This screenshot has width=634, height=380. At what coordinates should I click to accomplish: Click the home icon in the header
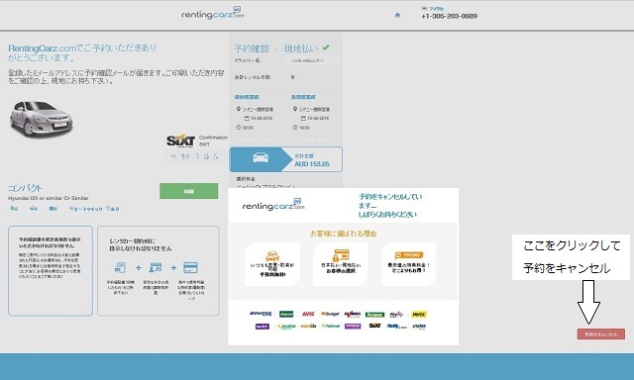coord(397,15)
